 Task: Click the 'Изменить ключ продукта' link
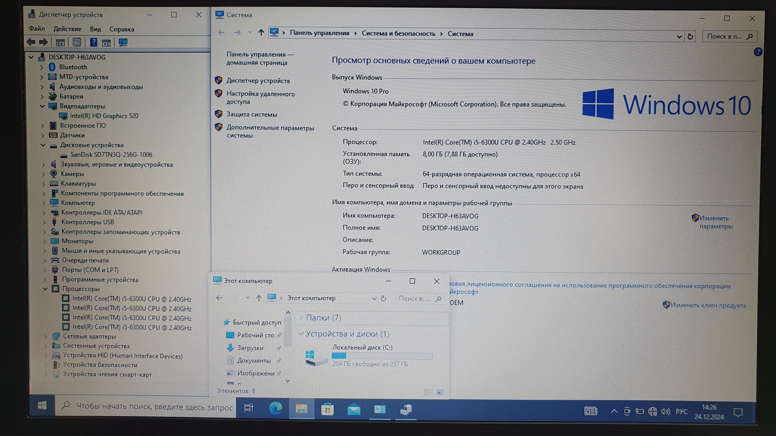coord(707,305)
